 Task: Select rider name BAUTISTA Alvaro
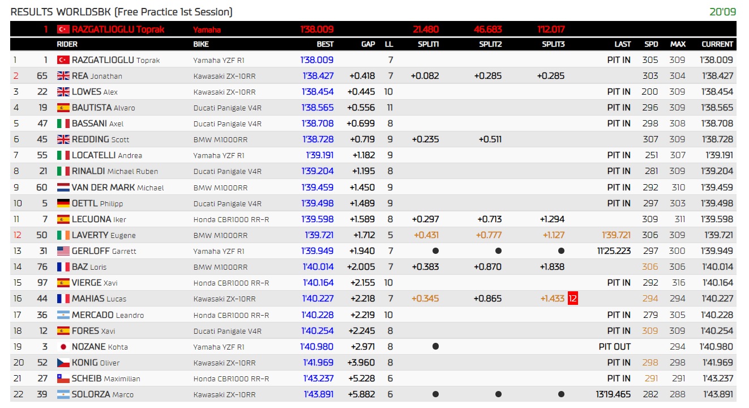(x=104, y=108)
